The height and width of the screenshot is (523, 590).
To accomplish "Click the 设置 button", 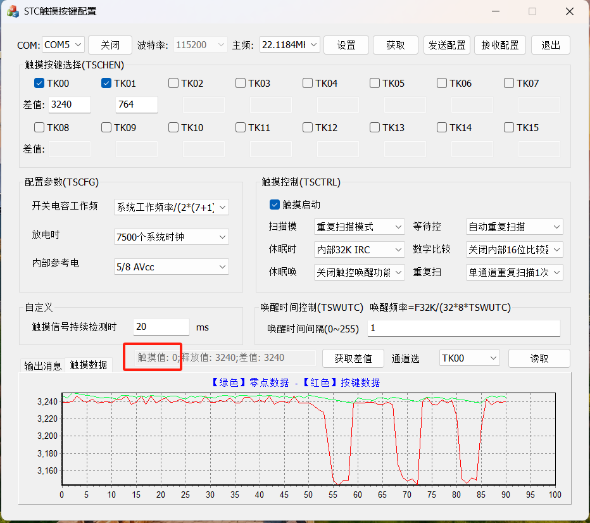I will tap(346, 45).
